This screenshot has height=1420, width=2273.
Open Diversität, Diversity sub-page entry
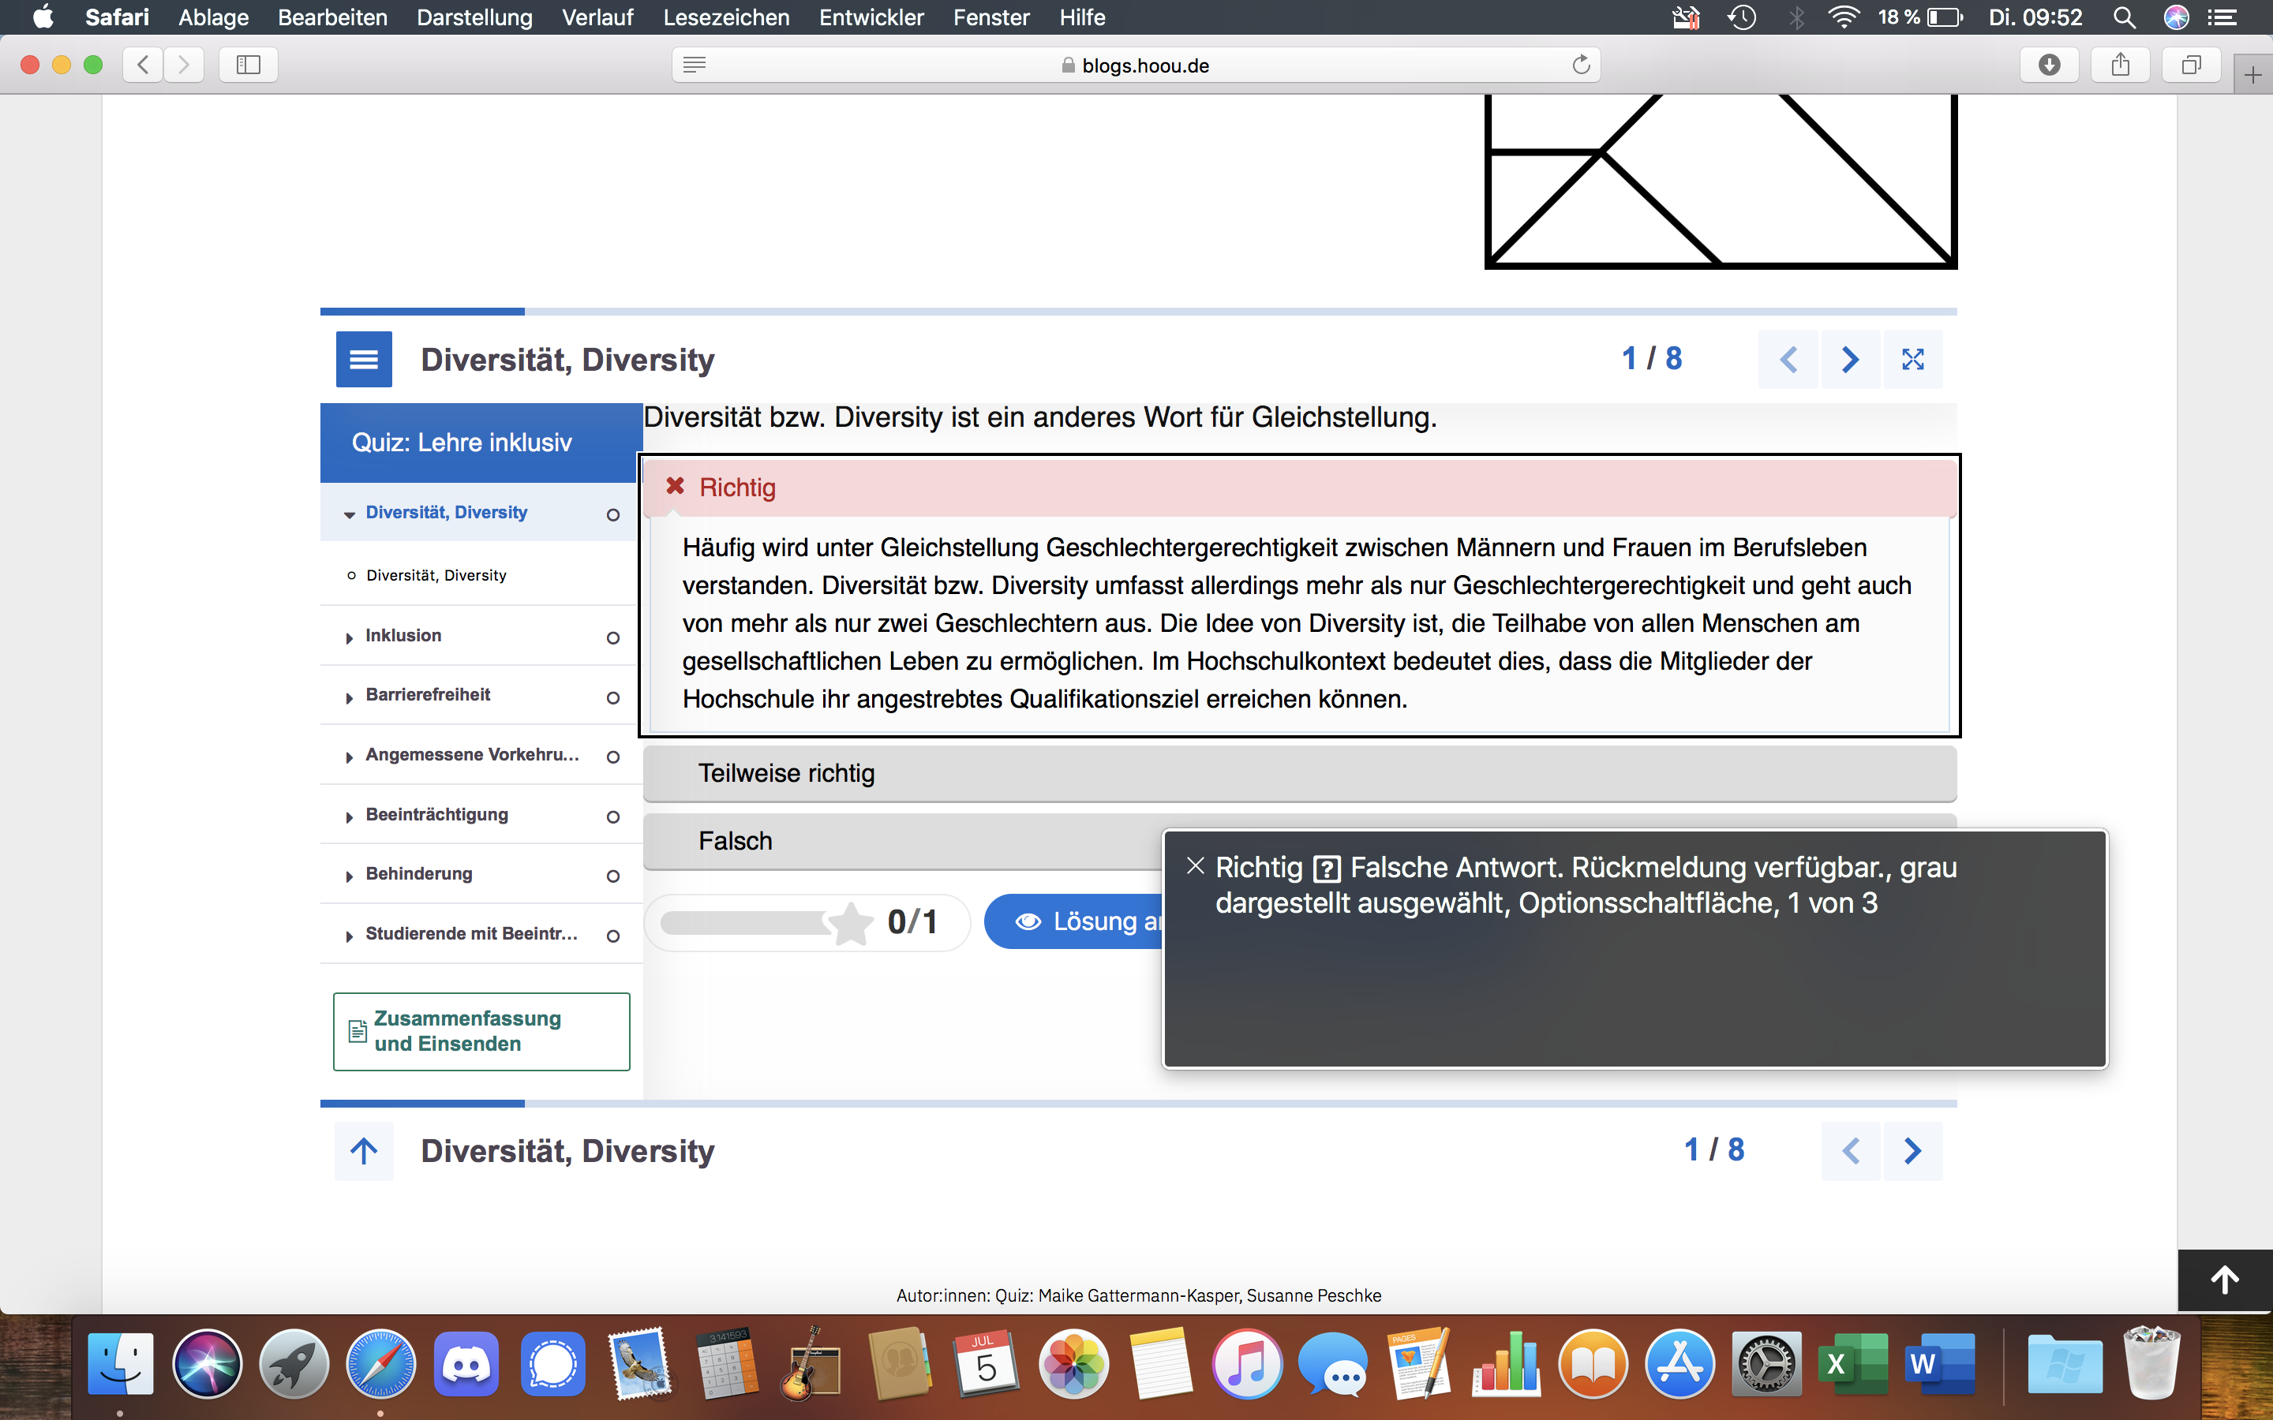point(481,575)
